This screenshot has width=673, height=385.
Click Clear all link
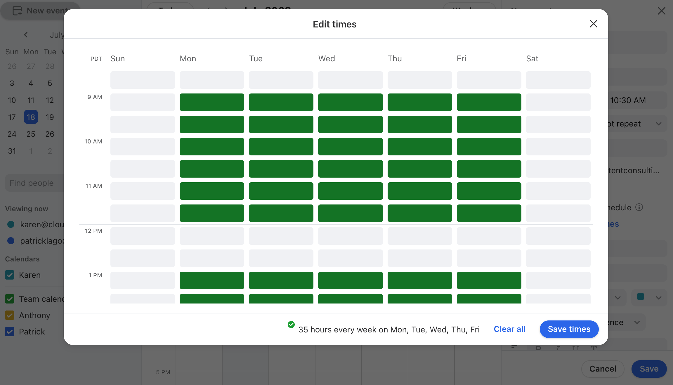509,329
